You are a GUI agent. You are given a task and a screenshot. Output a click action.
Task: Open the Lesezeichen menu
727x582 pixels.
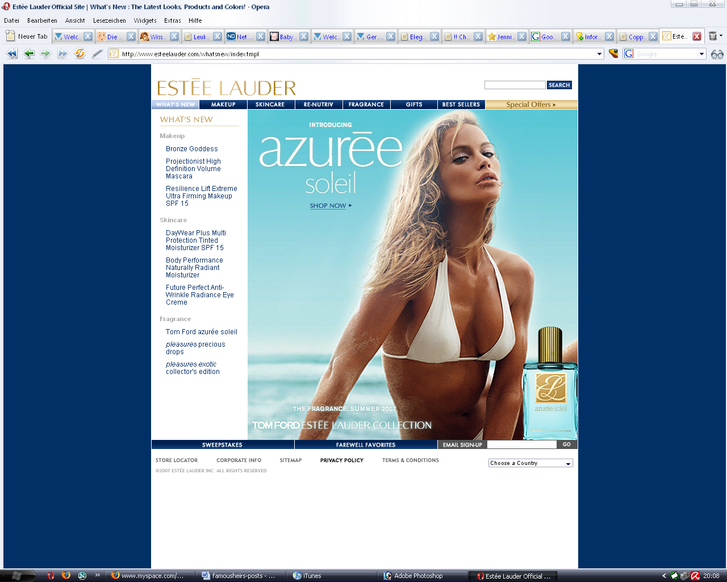pyautogui.click(x=110, y=20)
